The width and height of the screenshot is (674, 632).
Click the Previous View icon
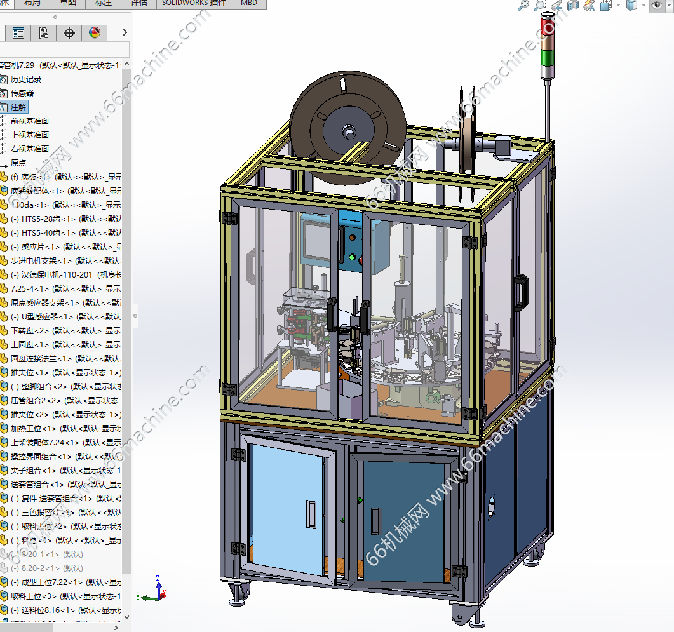[x=556, y=5]
